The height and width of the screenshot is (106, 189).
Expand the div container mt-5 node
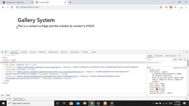click(4, 65)
